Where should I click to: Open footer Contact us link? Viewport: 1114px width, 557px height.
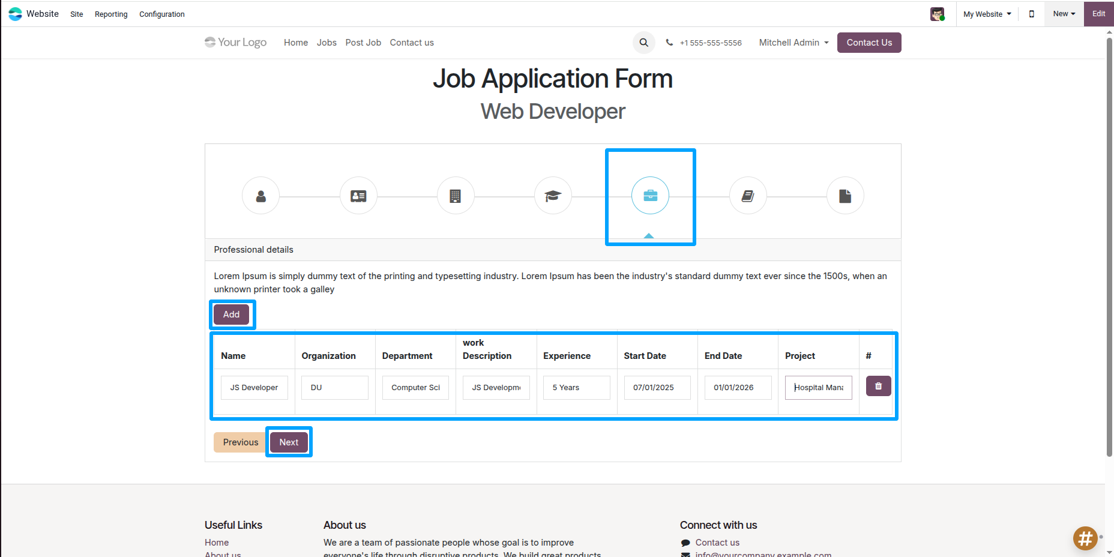tap(717, 543)
